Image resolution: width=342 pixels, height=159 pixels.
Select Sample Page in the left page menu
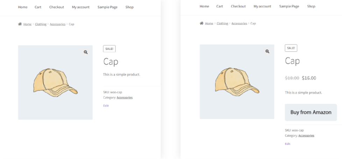(x=107, y=7)
